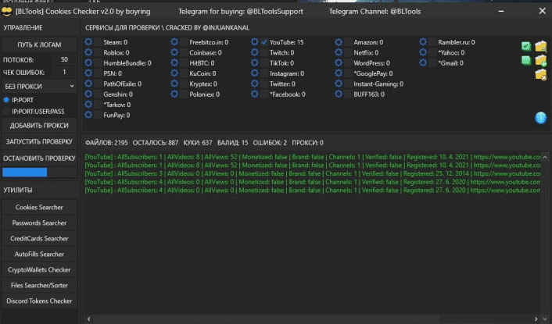Click the blue globe icon
The width and height of the screenshot is (552, 324).
[540, 118]
